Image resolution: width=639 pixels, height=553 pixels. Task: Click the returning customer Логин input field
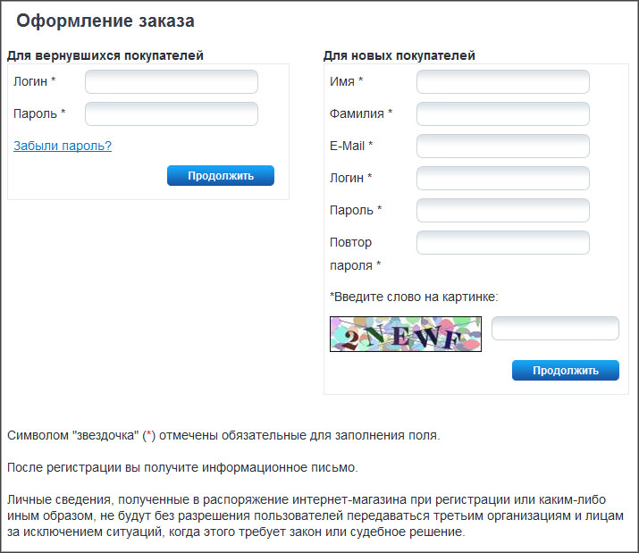click(x=172, y=81)
